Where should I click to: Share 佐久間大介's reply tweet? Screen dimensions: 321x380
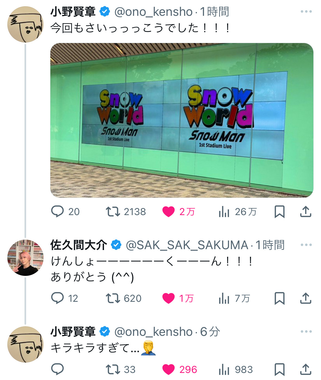point(305,298)
